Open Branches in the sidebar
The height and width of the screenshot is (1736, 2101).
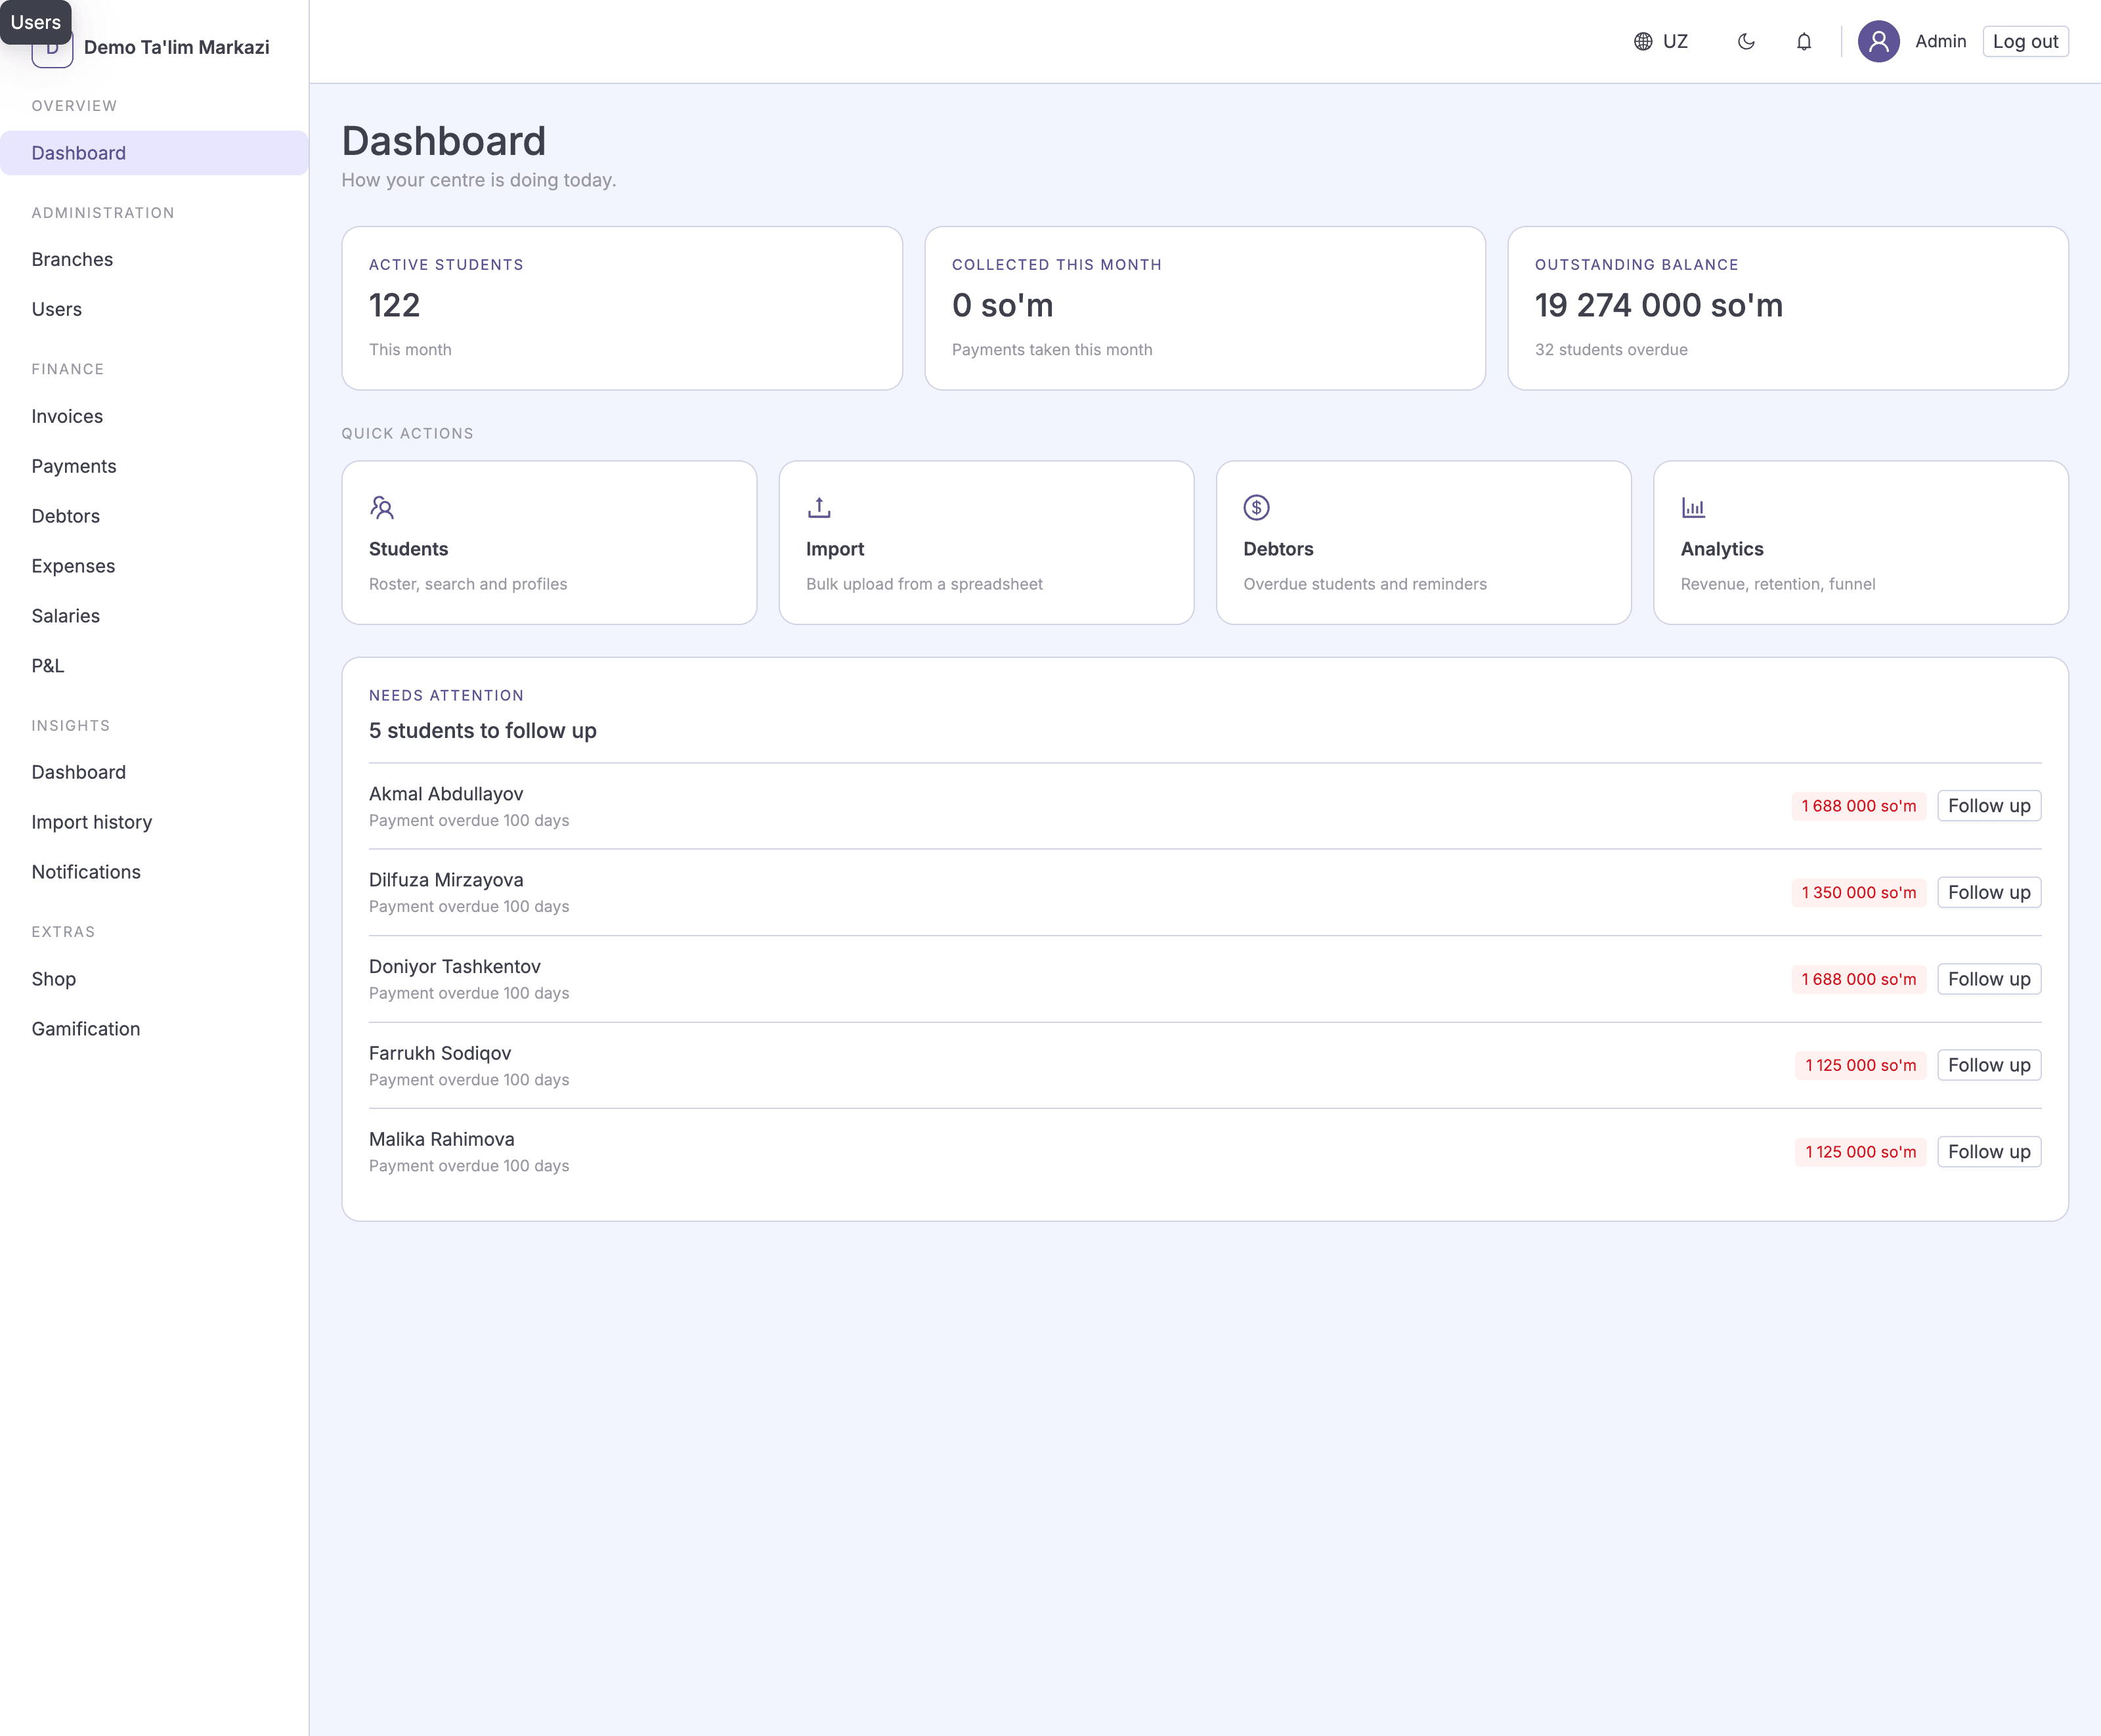tap(154, 259)
